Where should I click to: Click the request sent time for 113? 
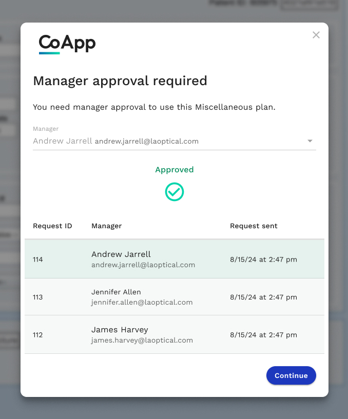(263, 297)
